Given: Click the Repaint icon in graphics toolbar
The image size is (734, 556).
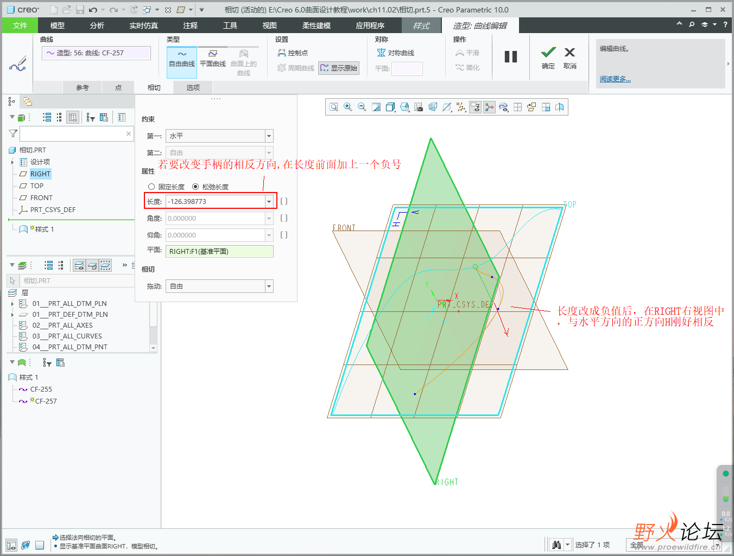Looking at the screenshot, I should coord(376,107).
